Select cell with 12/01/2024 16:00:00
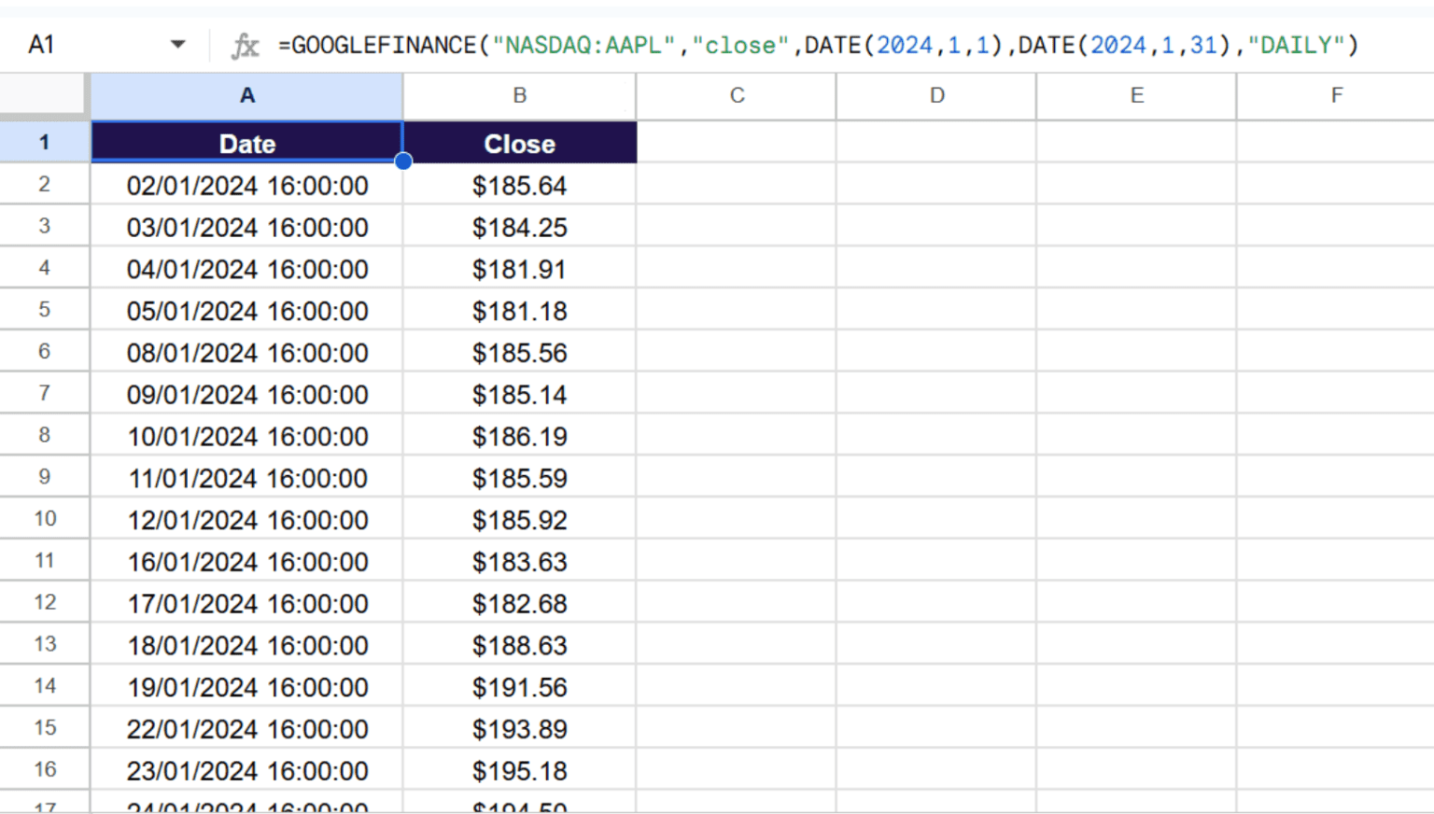This screenshot has height=814, width=1434. [x=246, y=519]
